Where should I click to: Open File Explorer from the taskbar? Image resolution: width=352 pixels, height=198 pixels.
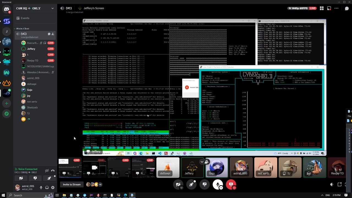[x=64, y=195]
